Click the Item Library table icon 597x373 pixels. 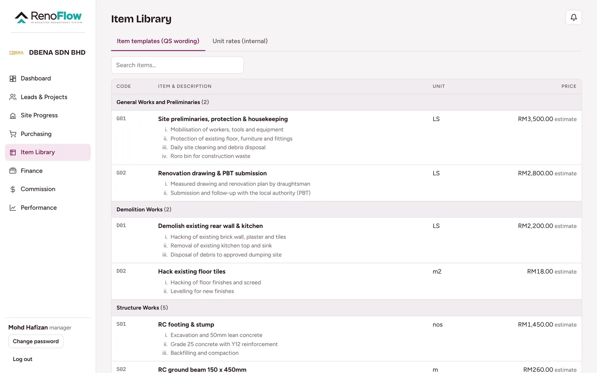coord(13,153)
